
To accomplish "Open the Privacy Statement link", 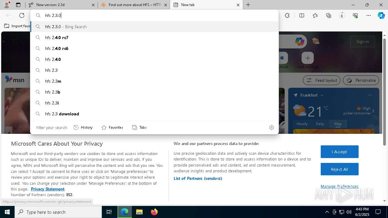I will click(48, 189).
